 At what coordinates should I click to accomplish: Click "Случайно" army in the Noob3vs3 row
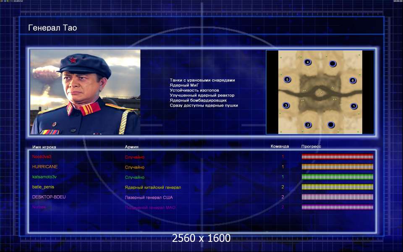click(x=135, y=157)
